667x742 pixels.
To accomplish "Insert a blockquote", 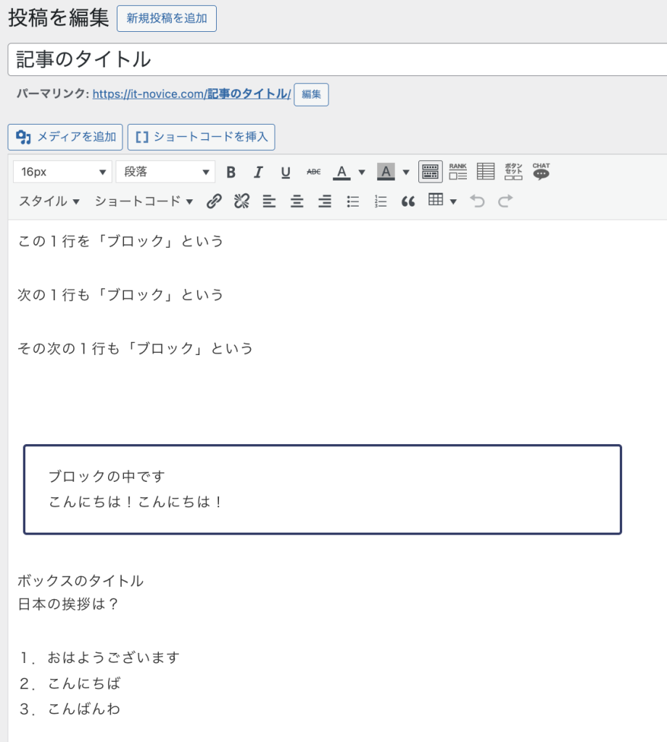I will (x=408, y=201).
